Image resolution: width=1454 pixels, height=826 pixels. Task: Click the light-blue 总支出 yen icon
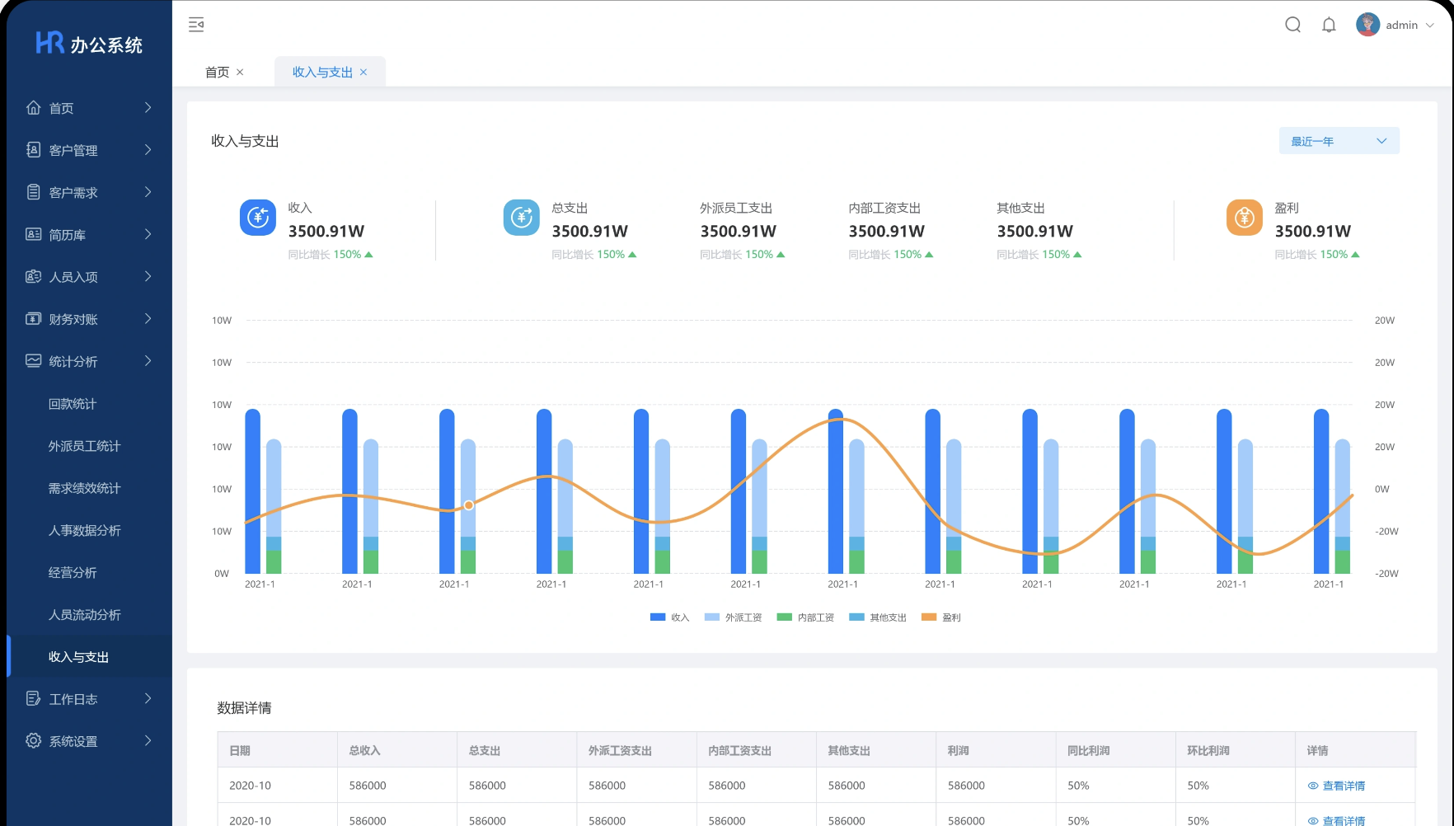pos(521,218)
